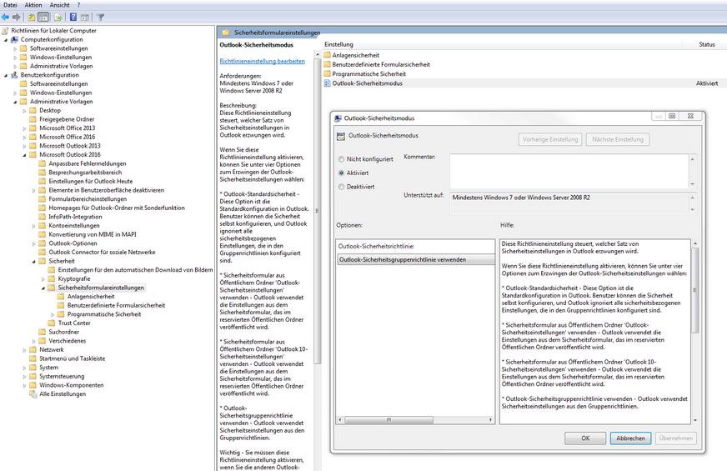The width and height of the screenshot is (727, 471).
Task: Click the Programmatische Sicherheit folder icon in list
Action: point(328,73)
